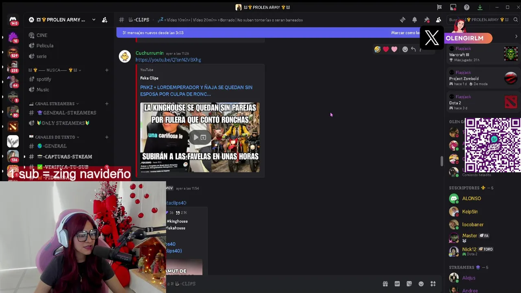The height and width of the screenshot is (293, 521).
Task: Show pinned messages with the pin icon
Action: 427,20
